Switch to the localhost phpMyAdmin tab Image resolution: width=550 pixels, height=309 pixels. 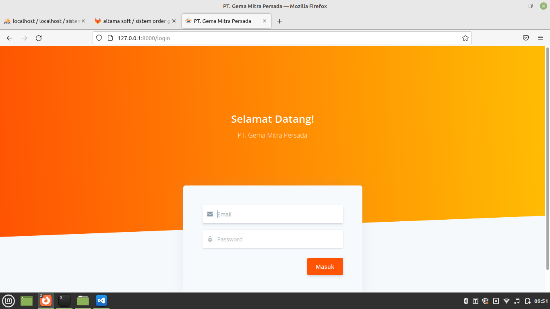tap(45, 21)
